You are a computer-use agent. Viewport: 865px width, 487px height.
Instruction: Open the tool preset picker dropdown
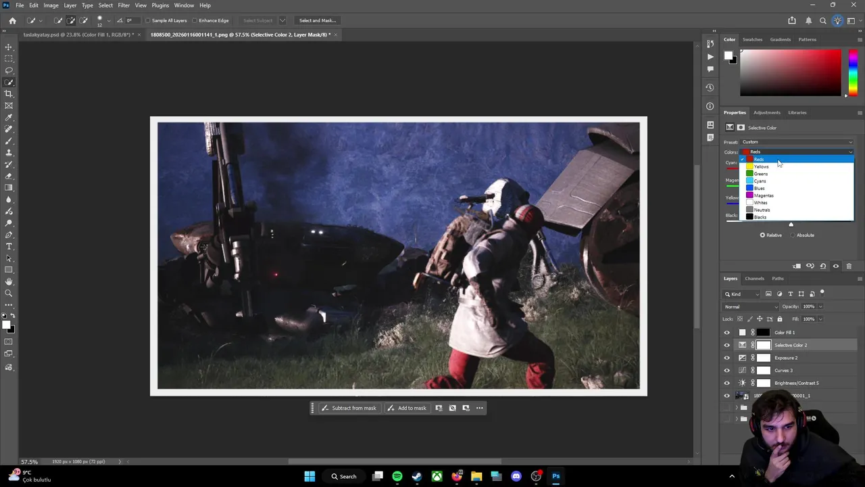pos(39,20)
